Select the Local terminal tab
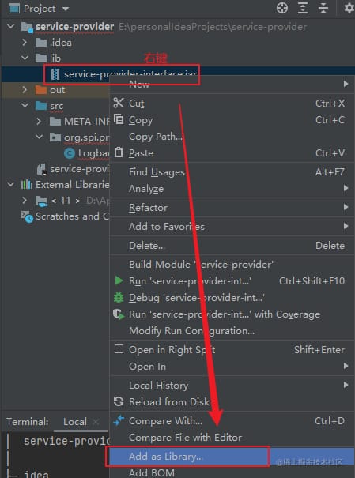 pos(75,422)
